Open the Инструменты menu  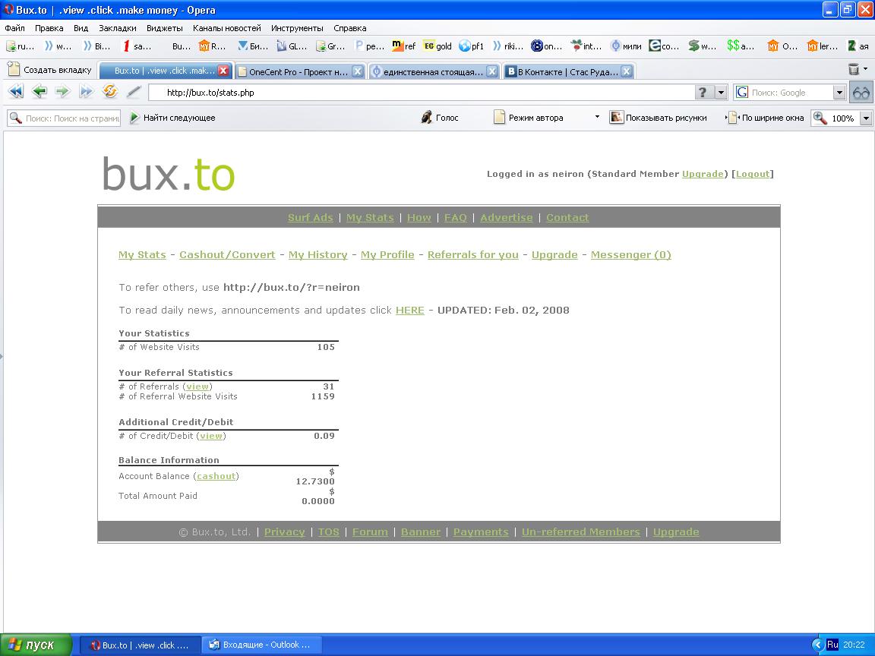[x=297, y=28]
